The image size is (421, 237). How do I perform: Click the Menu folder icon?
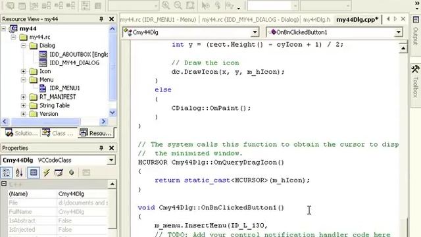tap(34, 80)
